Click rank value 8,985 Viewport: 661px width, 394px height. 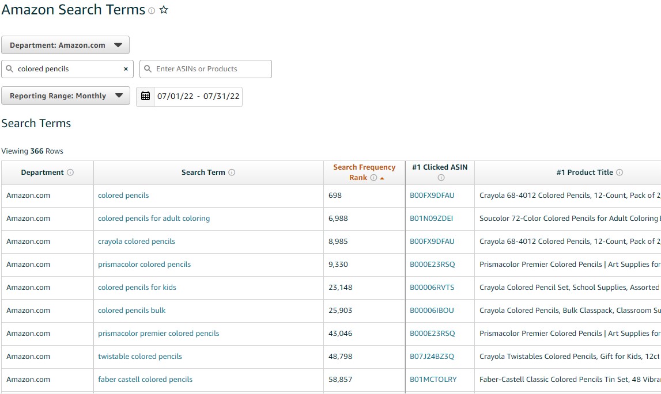338,242
